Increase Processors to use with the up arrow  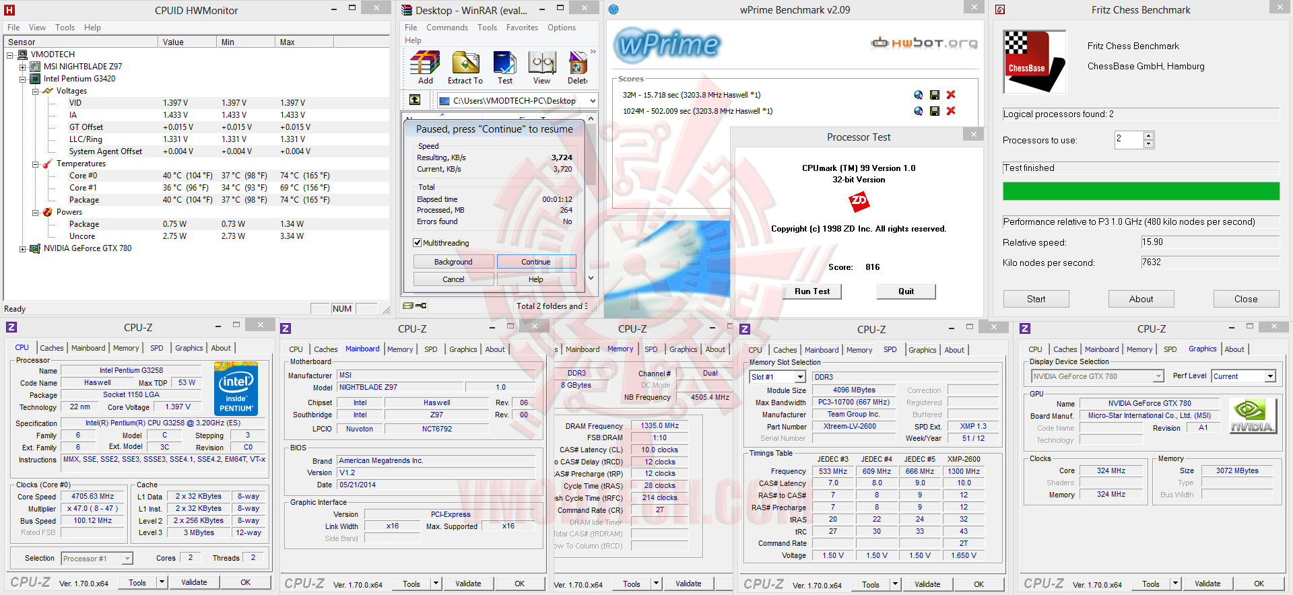tap(1149, 136)
